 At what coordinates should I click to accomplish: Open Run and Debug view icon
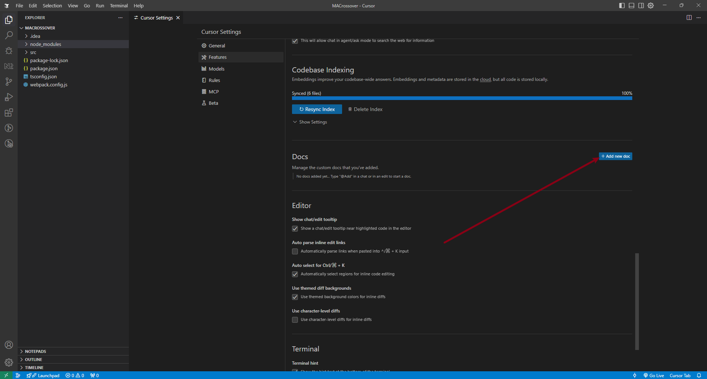tap(9, 97)
